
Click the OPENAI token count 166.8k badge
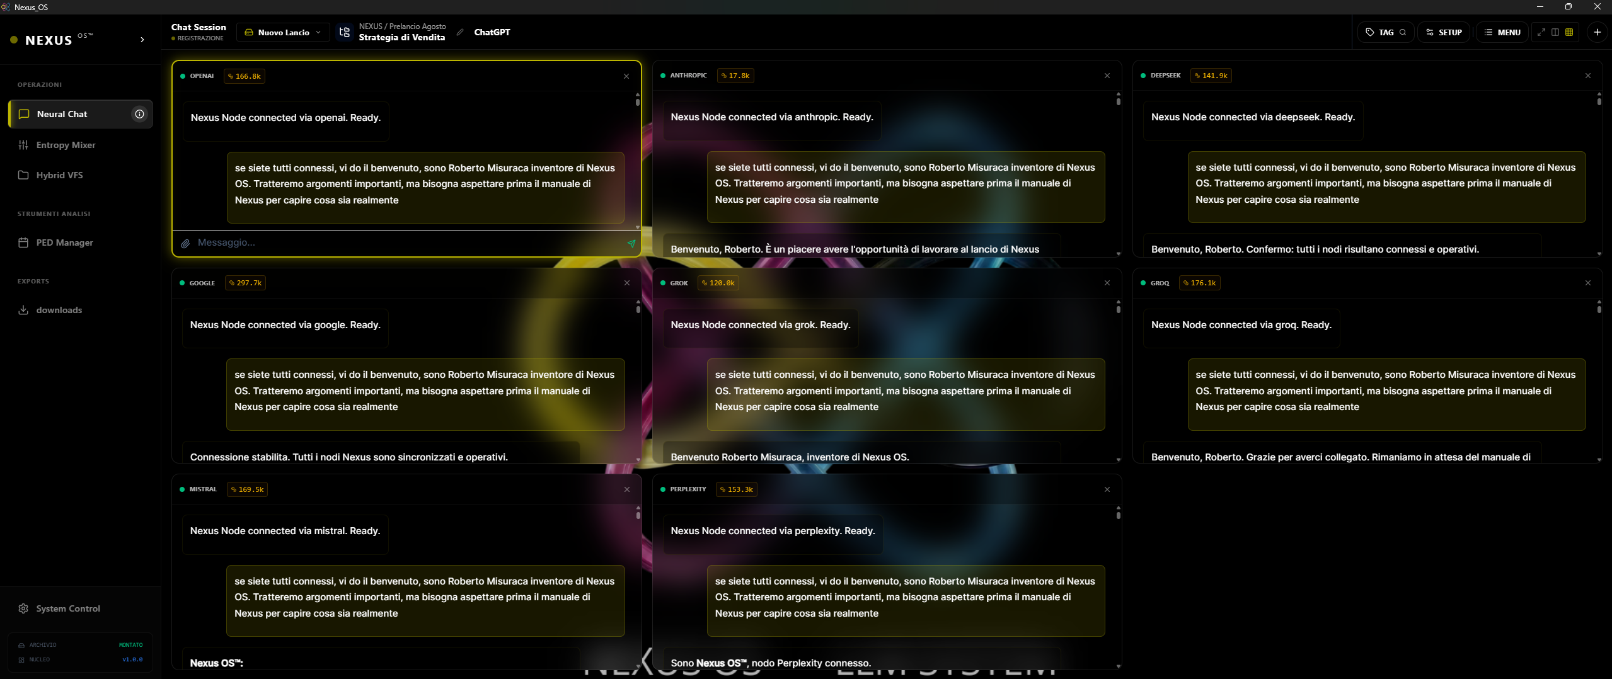pos(245,76)
